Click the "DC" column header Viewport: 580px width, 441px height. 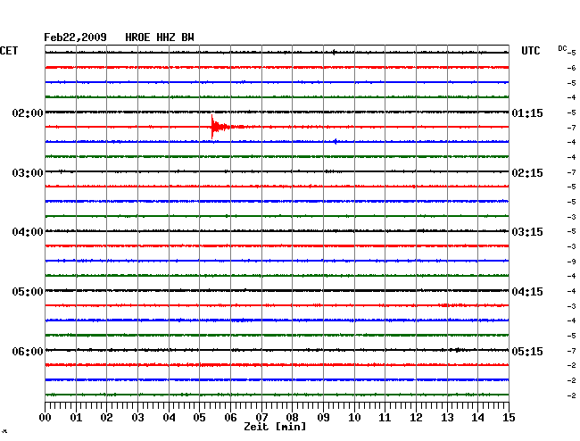click(562, 48)
